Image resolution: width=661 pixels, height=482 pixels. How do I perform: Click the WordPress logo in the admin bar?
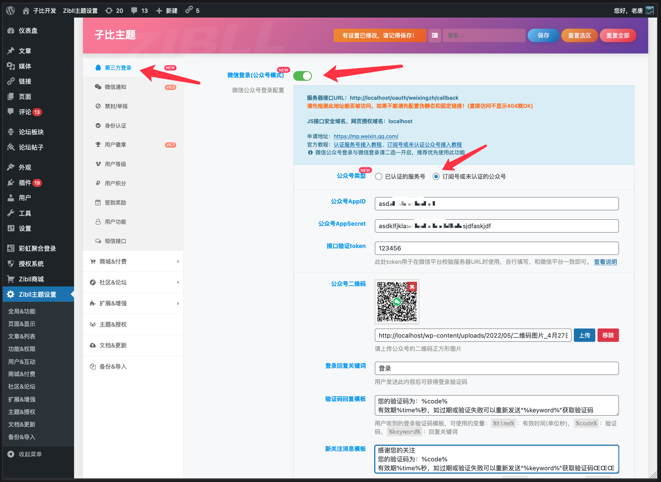point(11,11)
